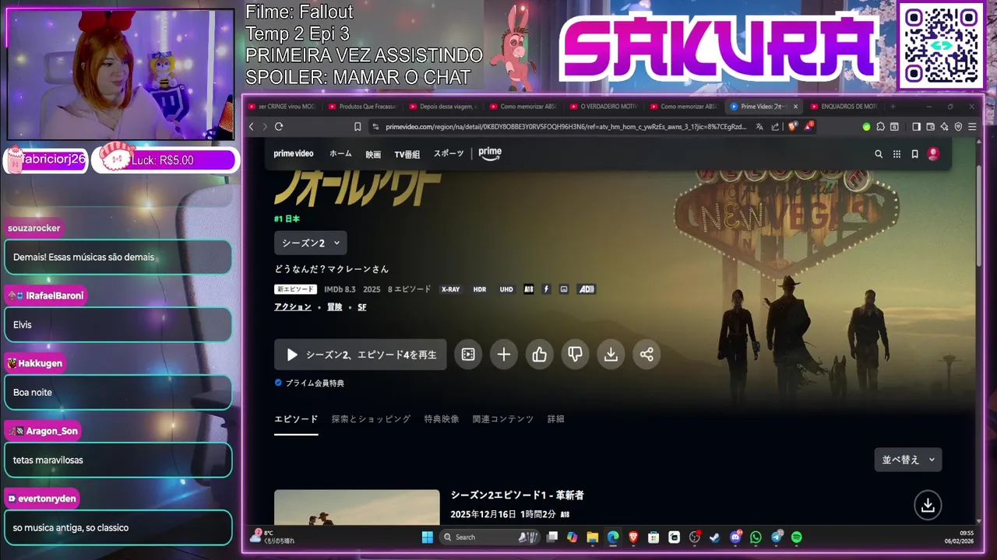Open the trailer/episodes clip icon button
The image size is (997, 560).
point(468,355)
